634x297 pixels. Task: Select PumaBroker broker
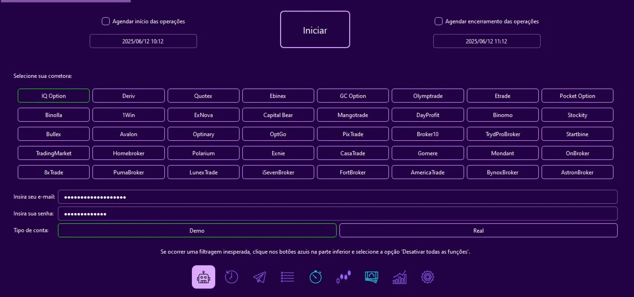click(128, 172)
